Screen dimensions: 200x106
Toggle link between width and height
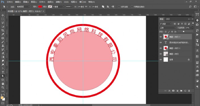[86, 7]
